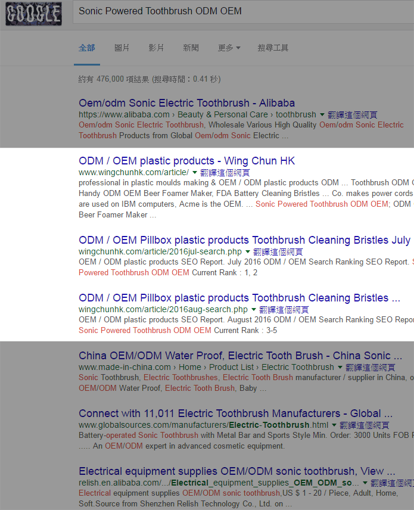This screenshot has width=414, height=510.
Task: Open ODM / OEM plastic products - Wing Chun HK
Action: (x=186, y=161)
